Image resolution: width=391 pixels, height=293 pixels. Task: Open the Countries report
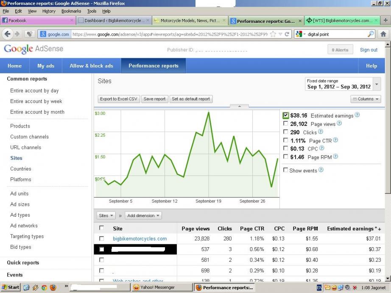click(x=21, y=169)
